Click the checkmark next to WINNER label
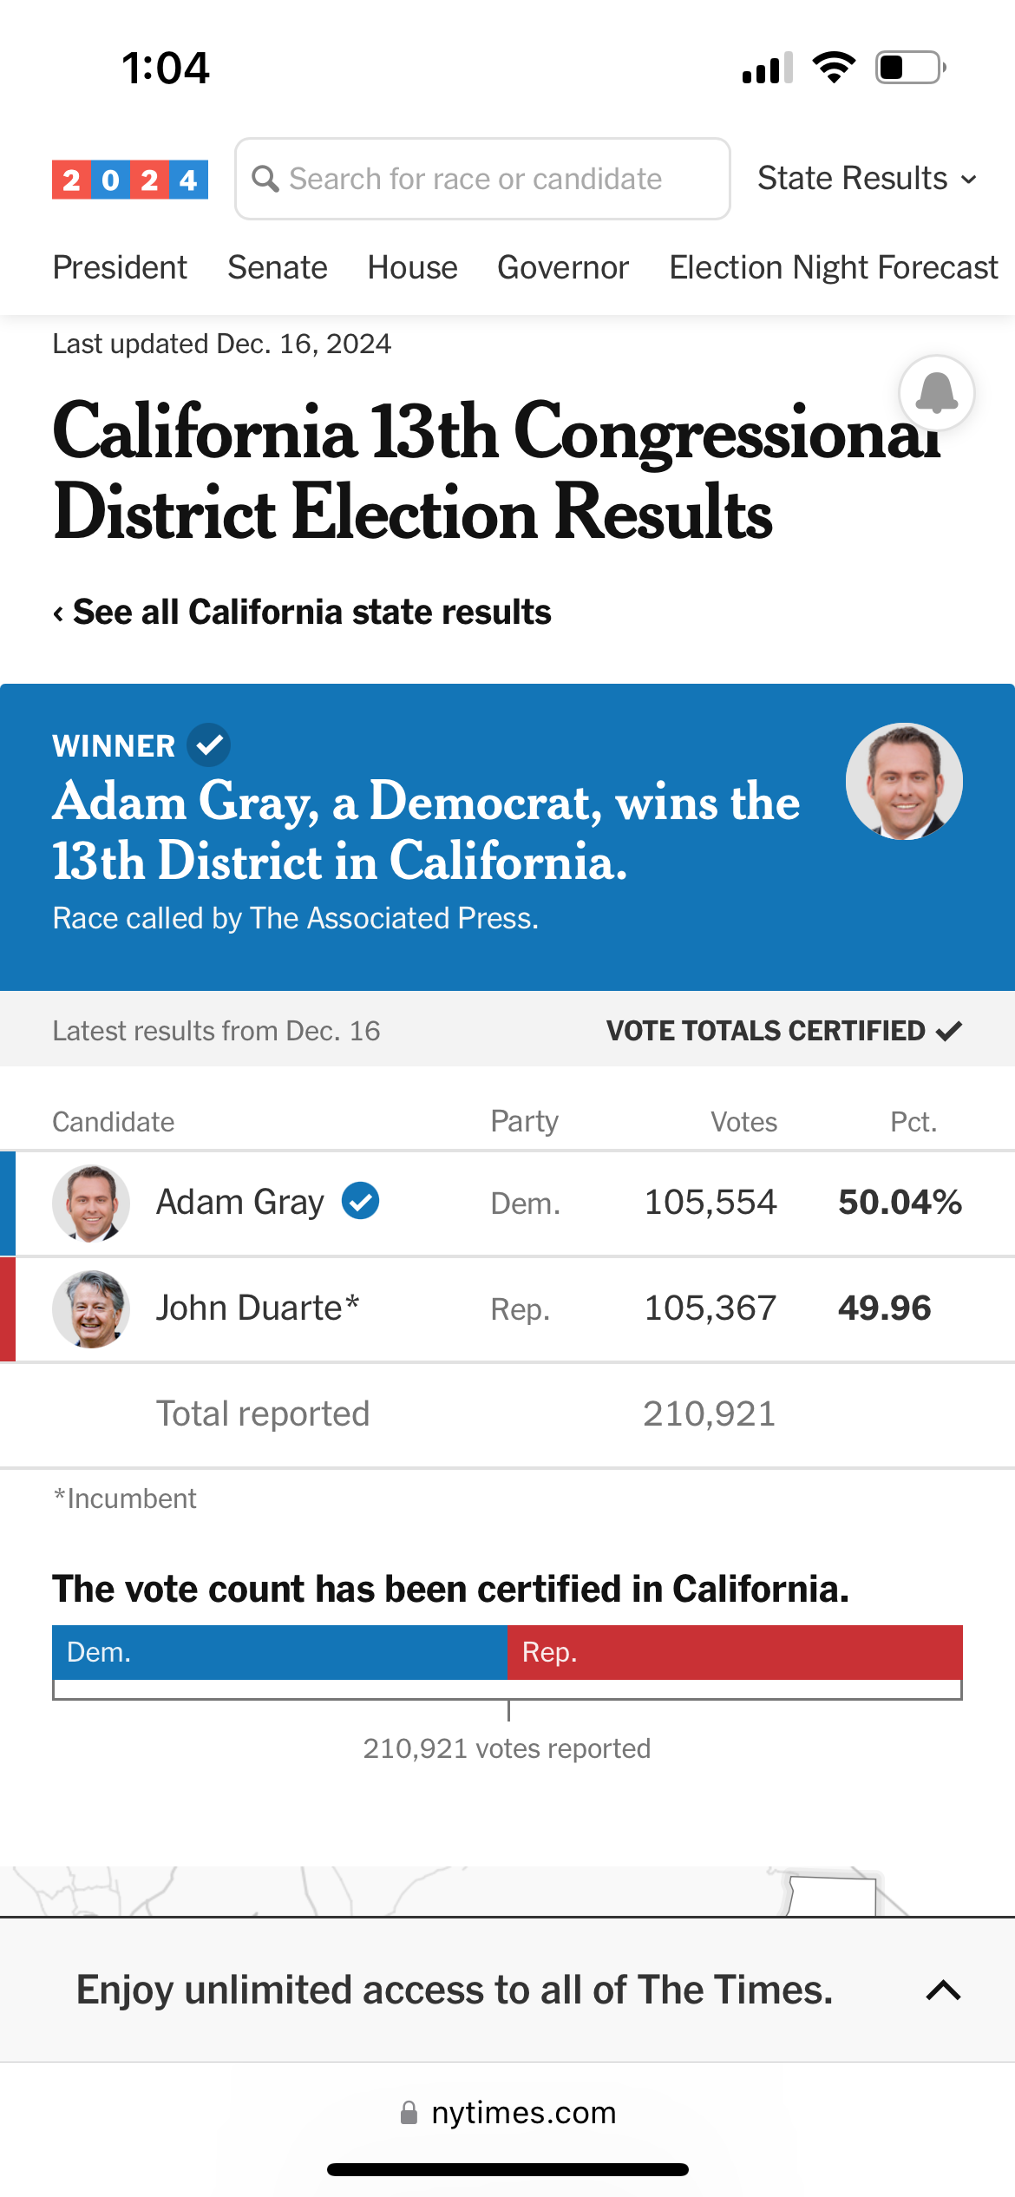This screenshot has width=1015, height=2197. [209, 745]
